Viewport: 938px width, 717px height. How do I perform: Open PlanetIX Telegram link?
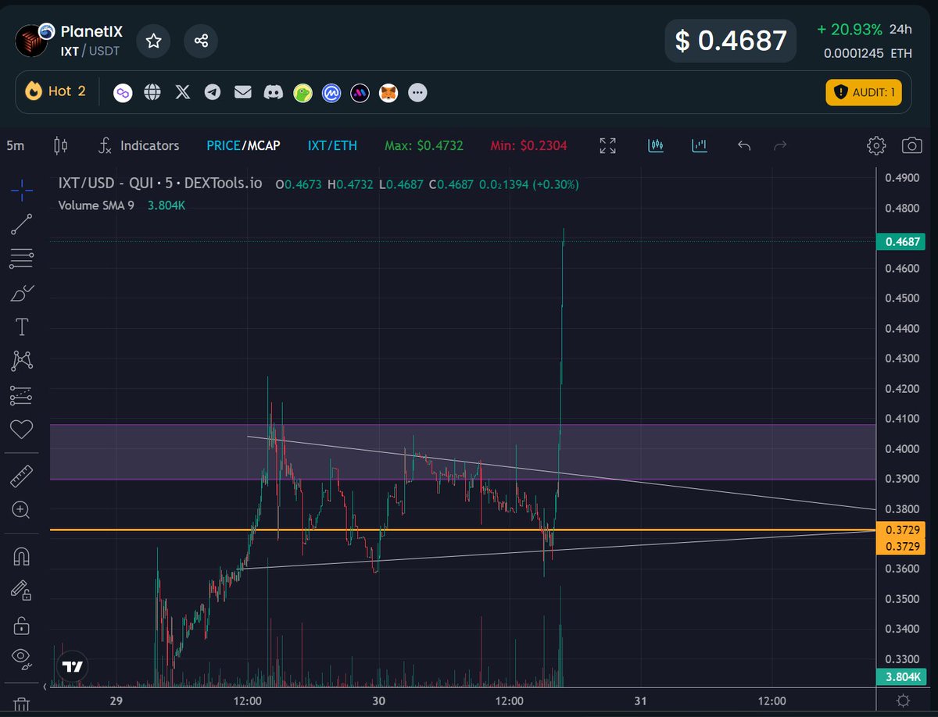(213, 92)
